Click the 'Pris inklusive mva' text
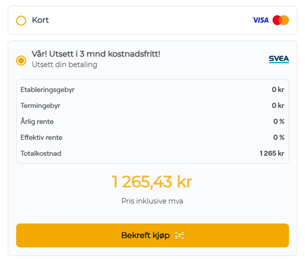The image size is (305, 259). (x=152, y=201)
